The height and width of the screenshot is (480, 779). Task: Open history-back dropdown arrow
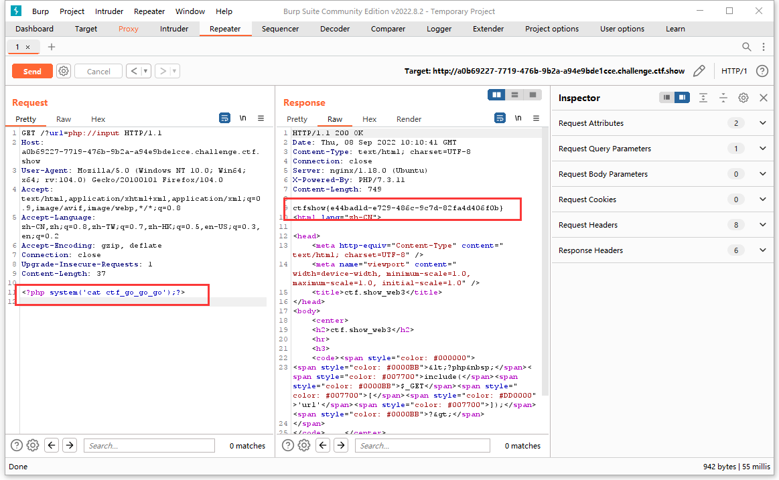[145, 71]
